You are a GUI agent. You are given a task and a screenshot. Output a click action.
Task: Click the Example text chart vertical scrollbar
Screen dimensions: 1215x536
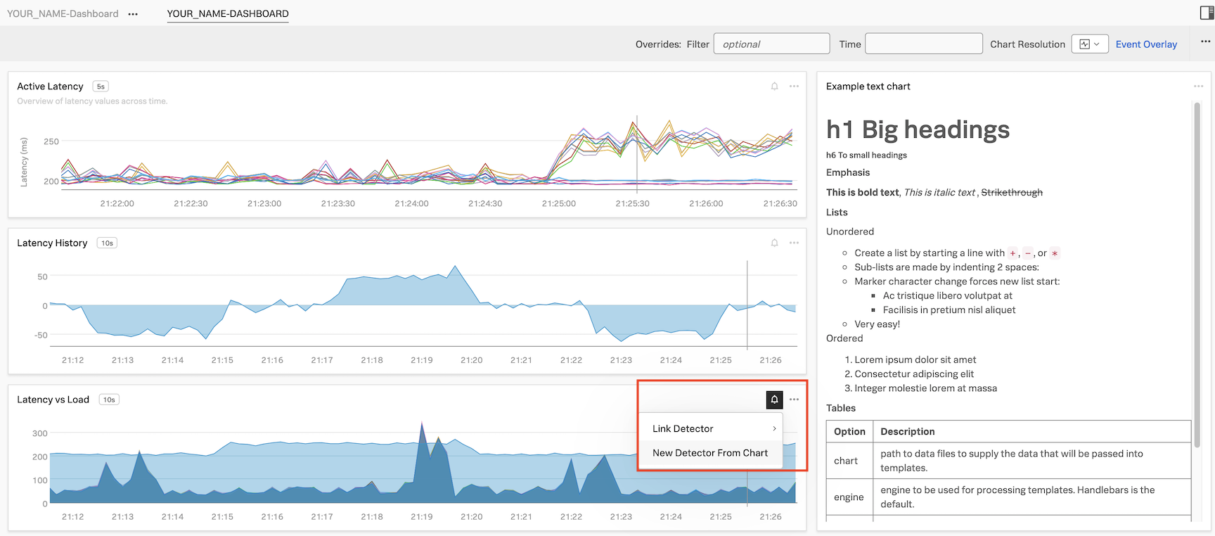pos(1197,274)
